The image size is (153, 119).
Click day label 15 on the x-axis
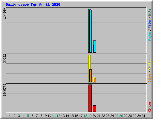click(72, 116)
